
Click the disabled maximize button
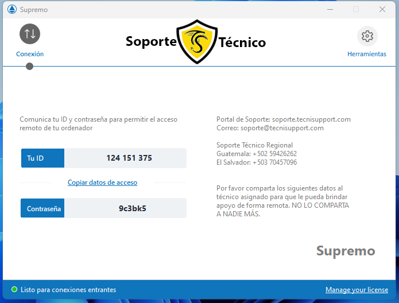tap(356, 9)
